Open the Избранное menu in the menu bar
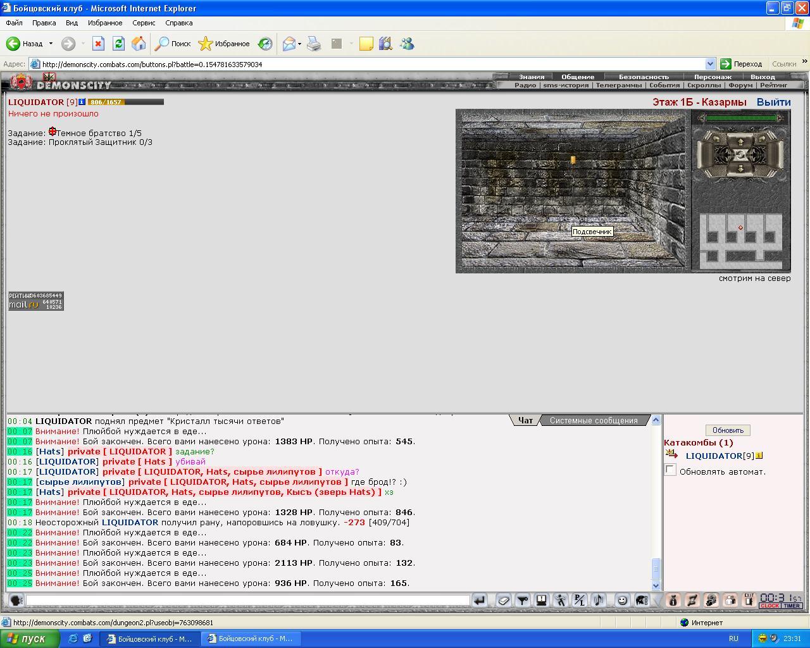This screenshot has width=810, height=648. (x=105, y=23)
